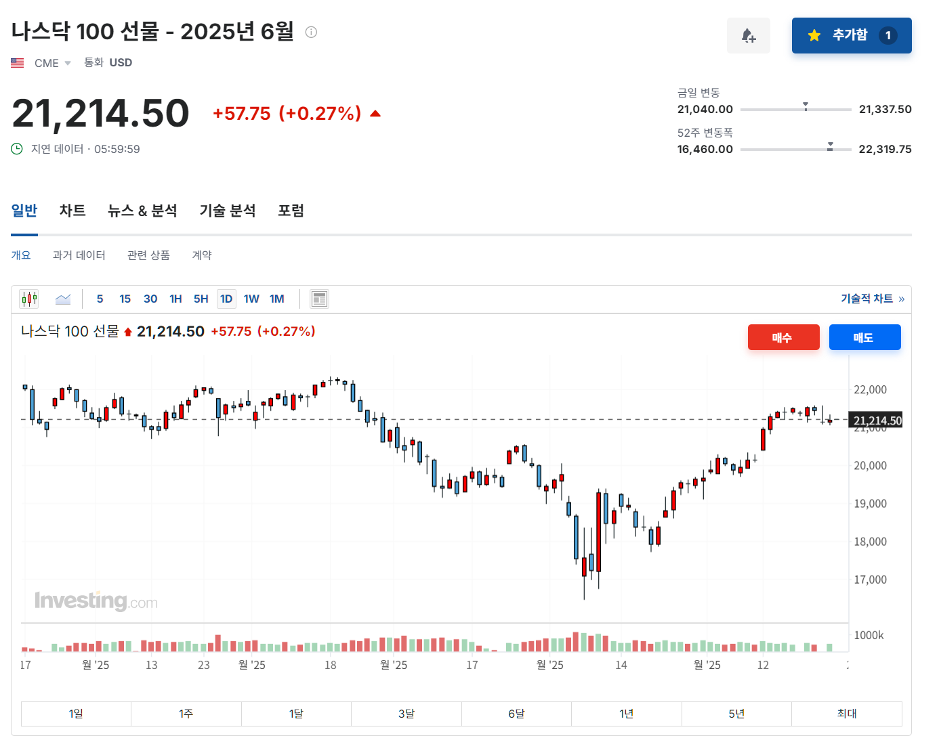
Task: Switch to the line chart icon
Action: pyautogui.click(x=63, y=298)
